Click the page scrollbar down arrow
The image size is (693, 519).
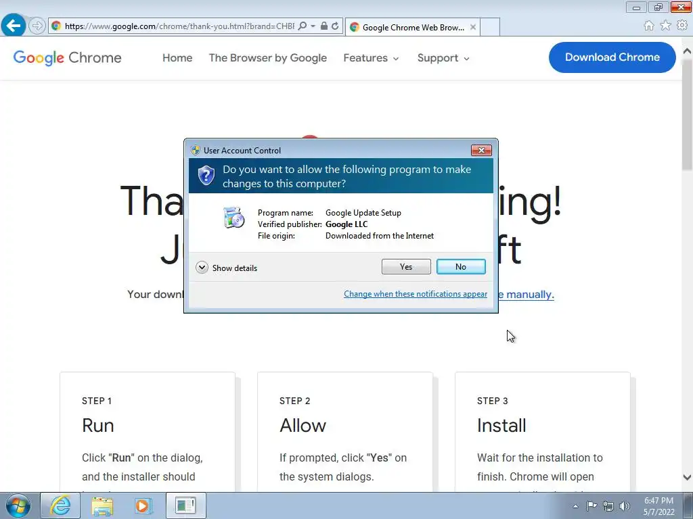click(x=688, y=477)
